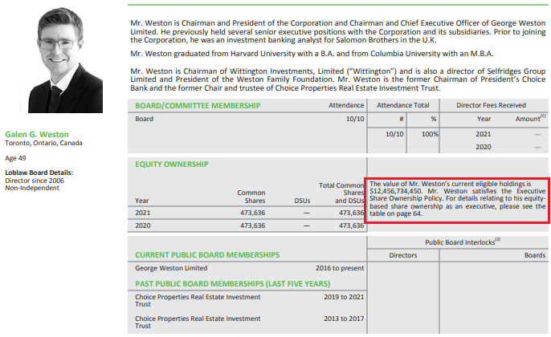Click 'EQUITY OWNERSHIP' section heading

172,164
